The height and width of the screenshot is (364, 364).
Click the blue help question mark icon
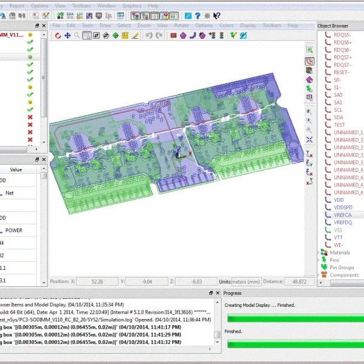click(x=197, y=16)
